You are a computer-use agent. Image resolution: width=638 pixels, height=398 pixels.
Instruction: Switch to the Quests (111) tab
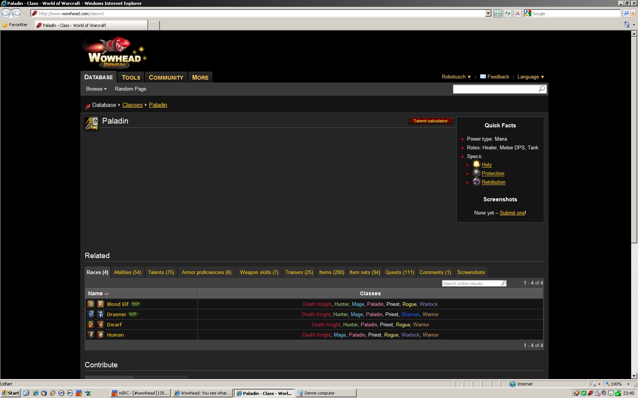(x=400, y=272)
